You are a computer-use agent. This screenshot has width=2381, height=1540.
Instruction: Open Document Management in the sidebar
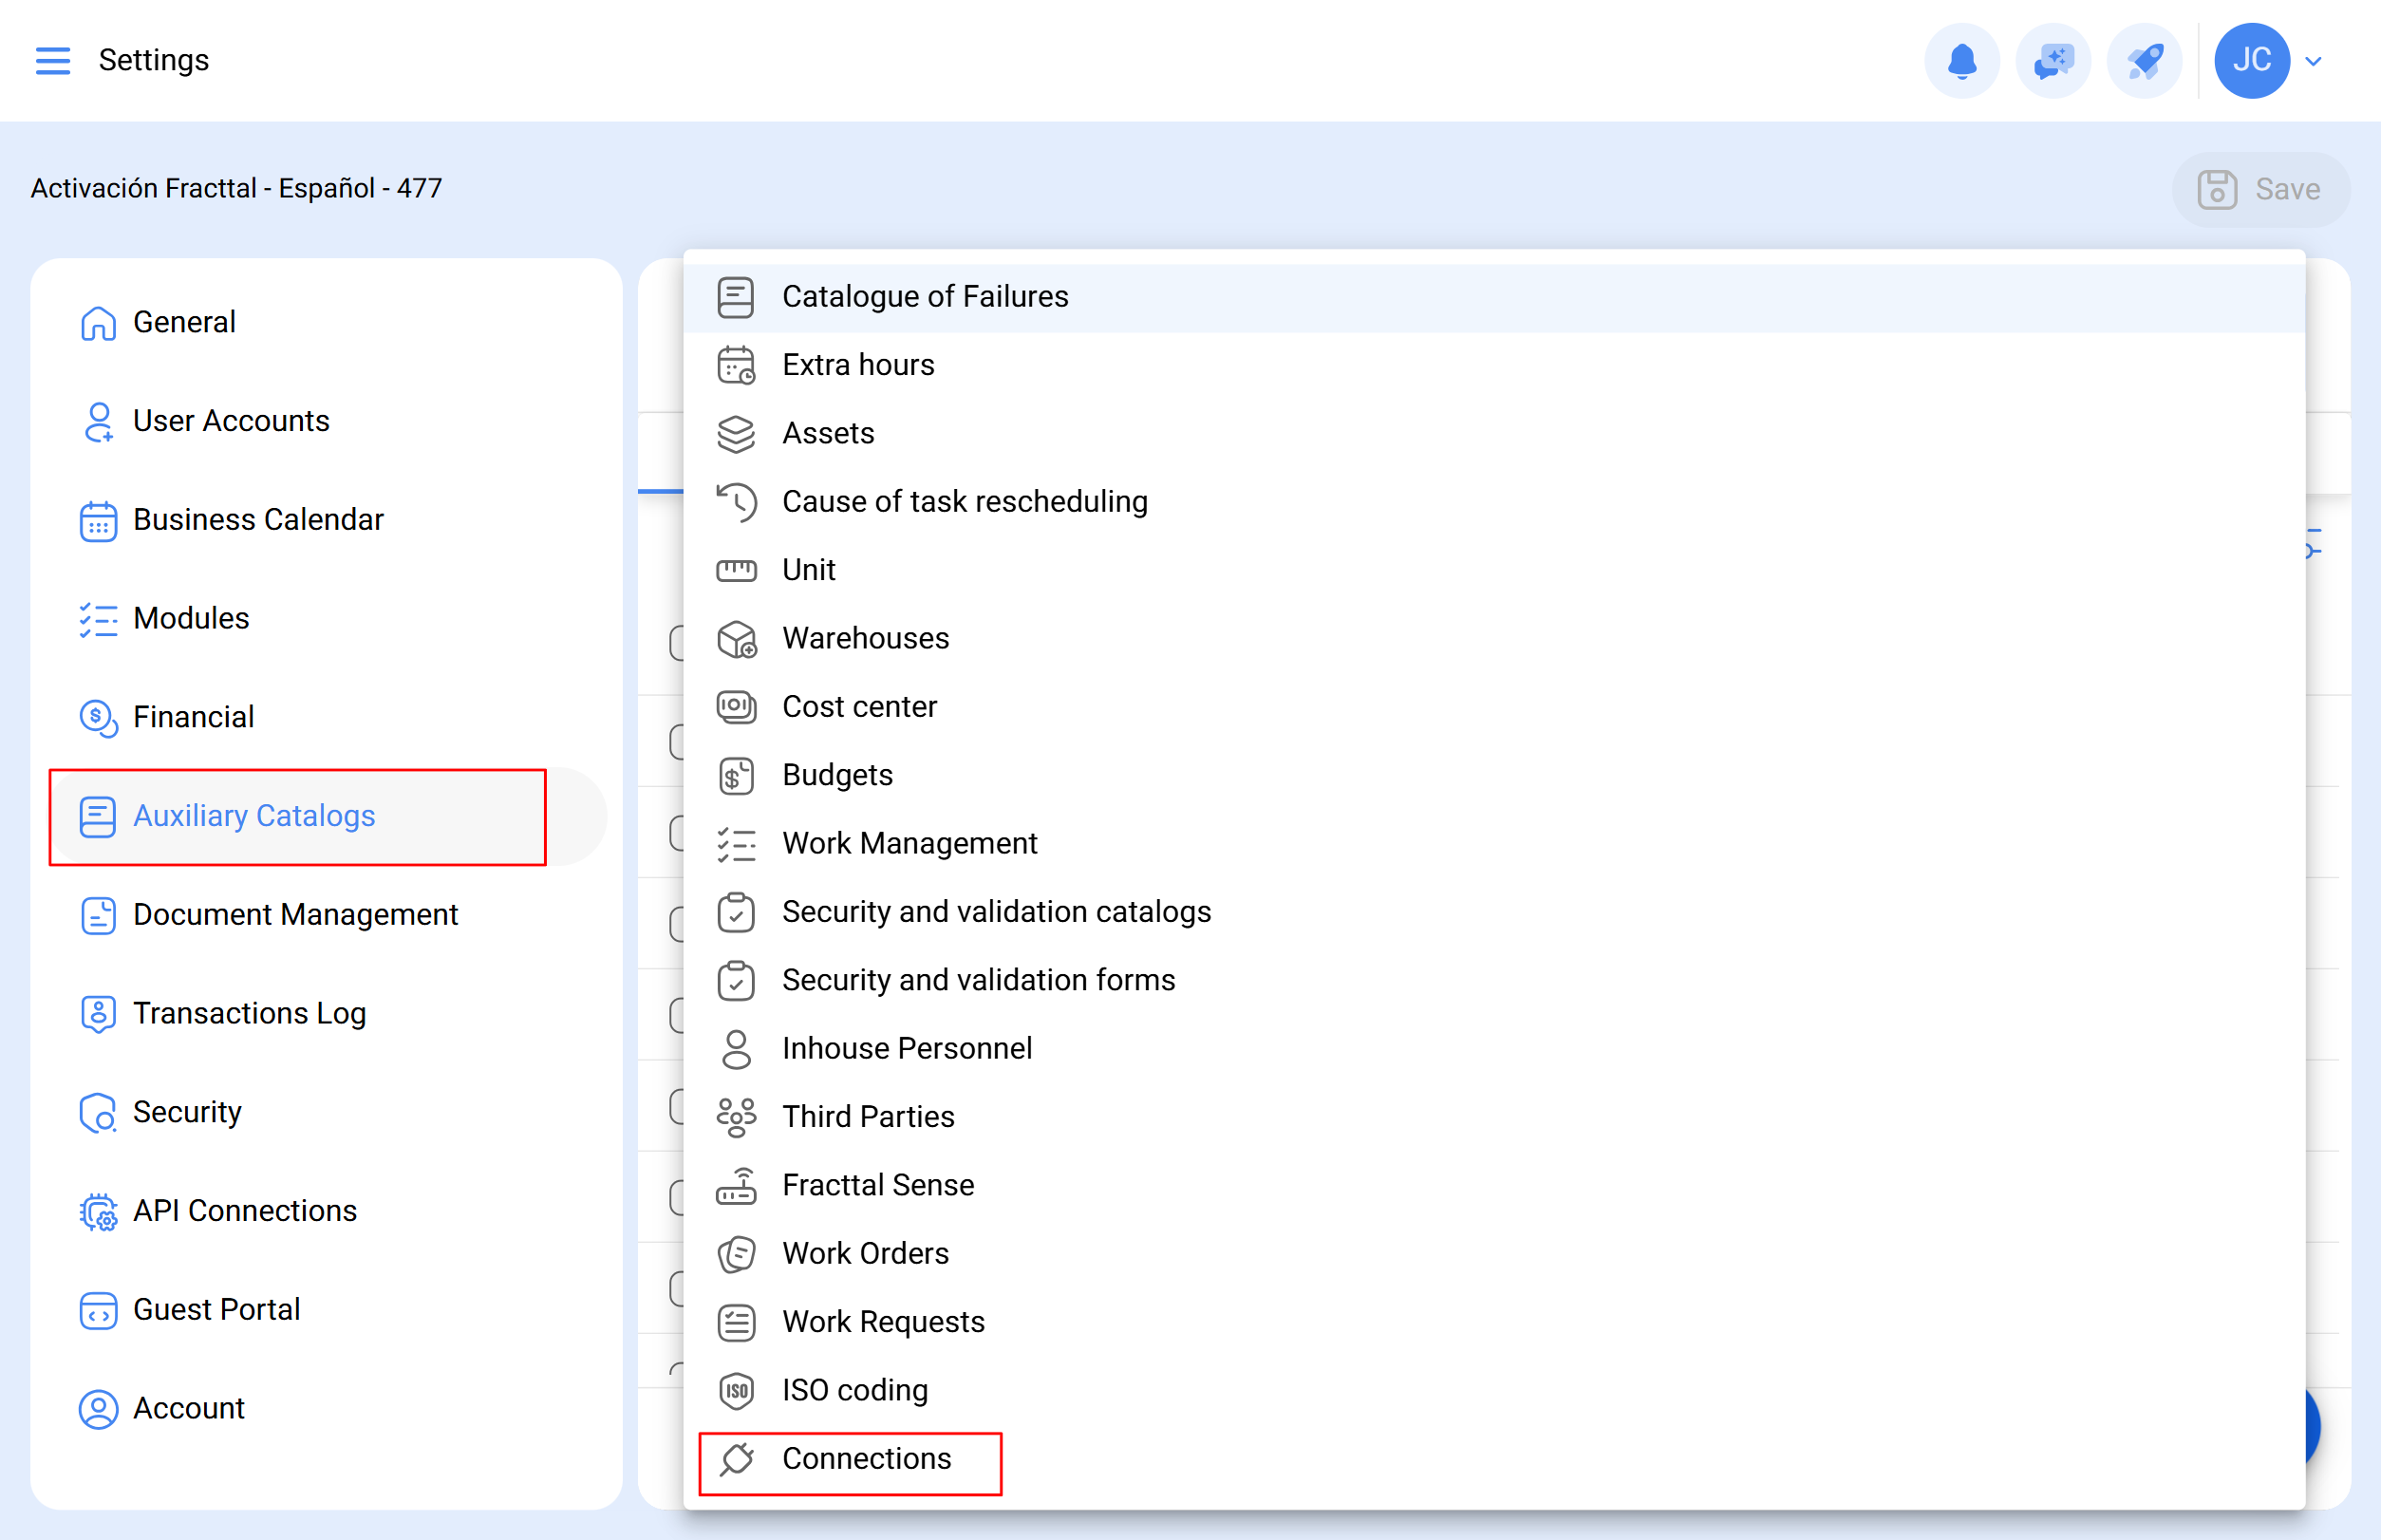[x=295, y=915]
